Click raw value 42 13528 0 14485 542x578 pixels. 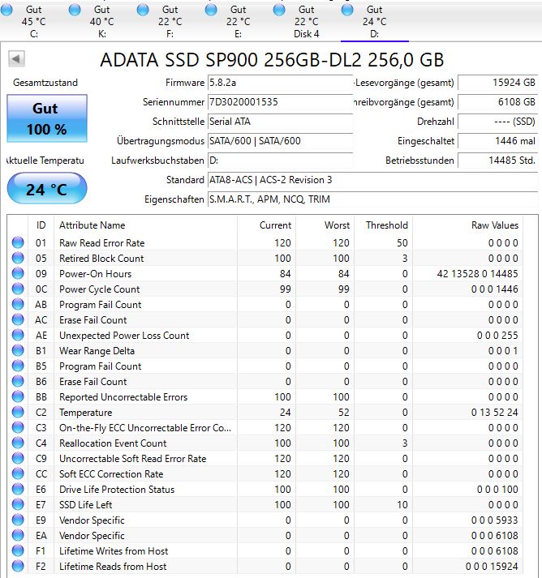pyautogui.click(x=477, y=274)
